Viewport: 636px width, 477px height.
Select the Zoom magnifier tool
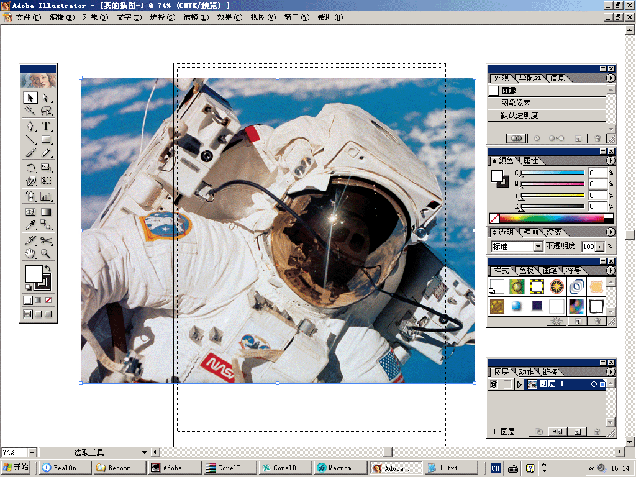point(46,254)
